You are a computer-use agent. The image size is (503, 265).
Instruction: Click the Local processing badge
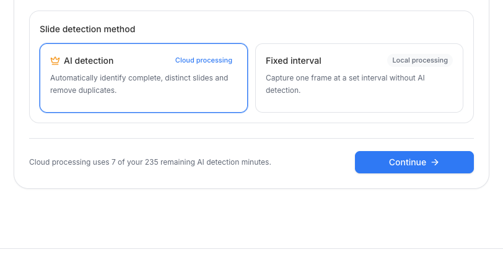(x=420, y=60)
